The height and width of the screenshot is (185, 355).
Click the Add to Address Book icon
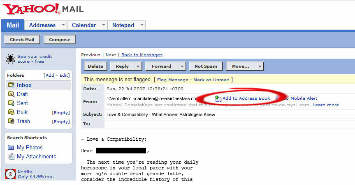click(218, 98)
